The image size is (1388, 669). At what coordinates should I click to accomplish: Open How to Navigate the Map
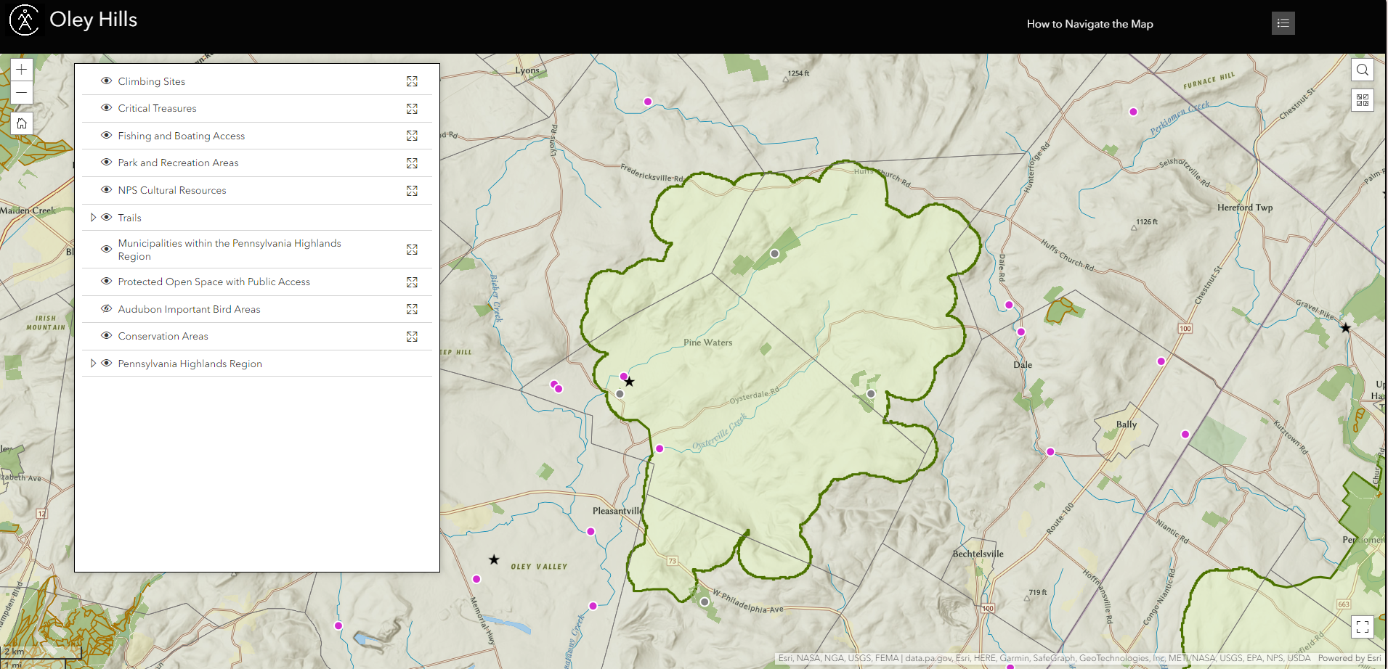tap(1089, 23)
